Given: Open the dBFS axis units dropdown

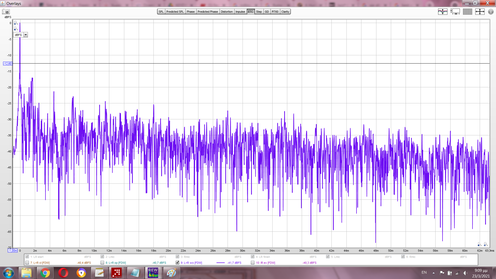Looking at the screenshot, I should (26, 35).
